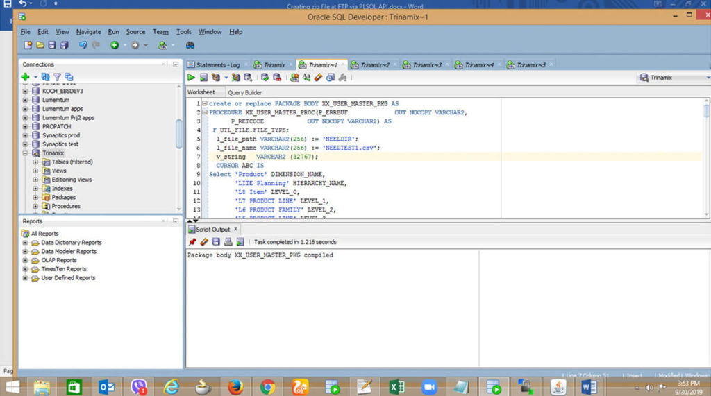Click the Open folder icon in main toolbar

coord(40,45)
